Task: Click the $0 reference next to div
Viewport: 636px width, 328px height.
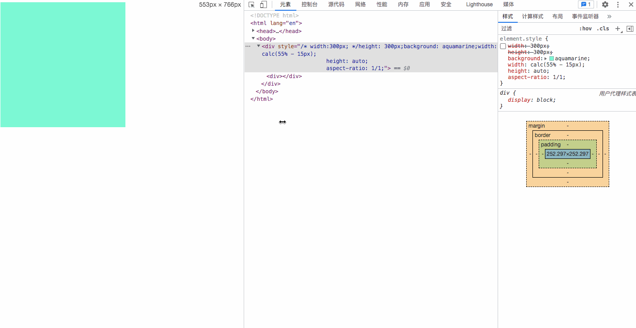Action: [x=407, y=68]
